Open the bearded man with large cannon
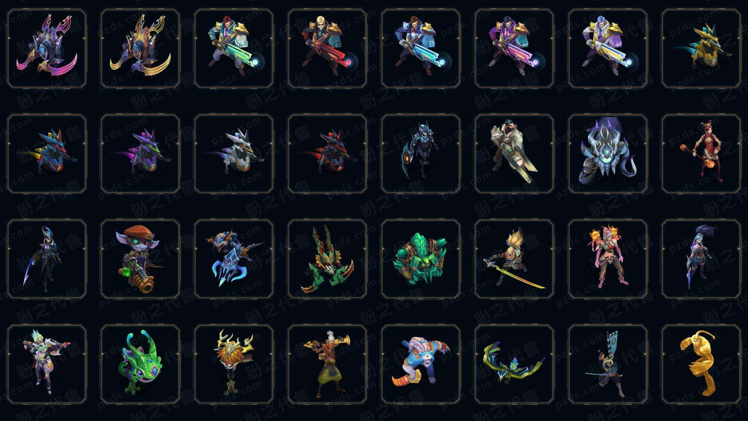Viewport: 748px width, 421px height. pos(514,154)
